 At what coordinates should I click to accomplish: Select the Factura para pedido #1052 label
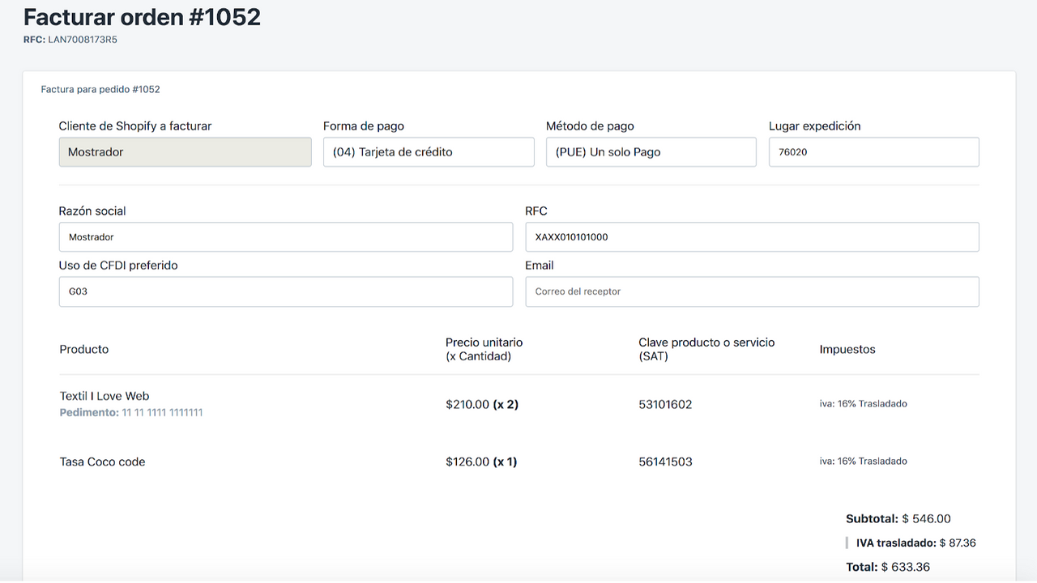[x=100, y=89]
